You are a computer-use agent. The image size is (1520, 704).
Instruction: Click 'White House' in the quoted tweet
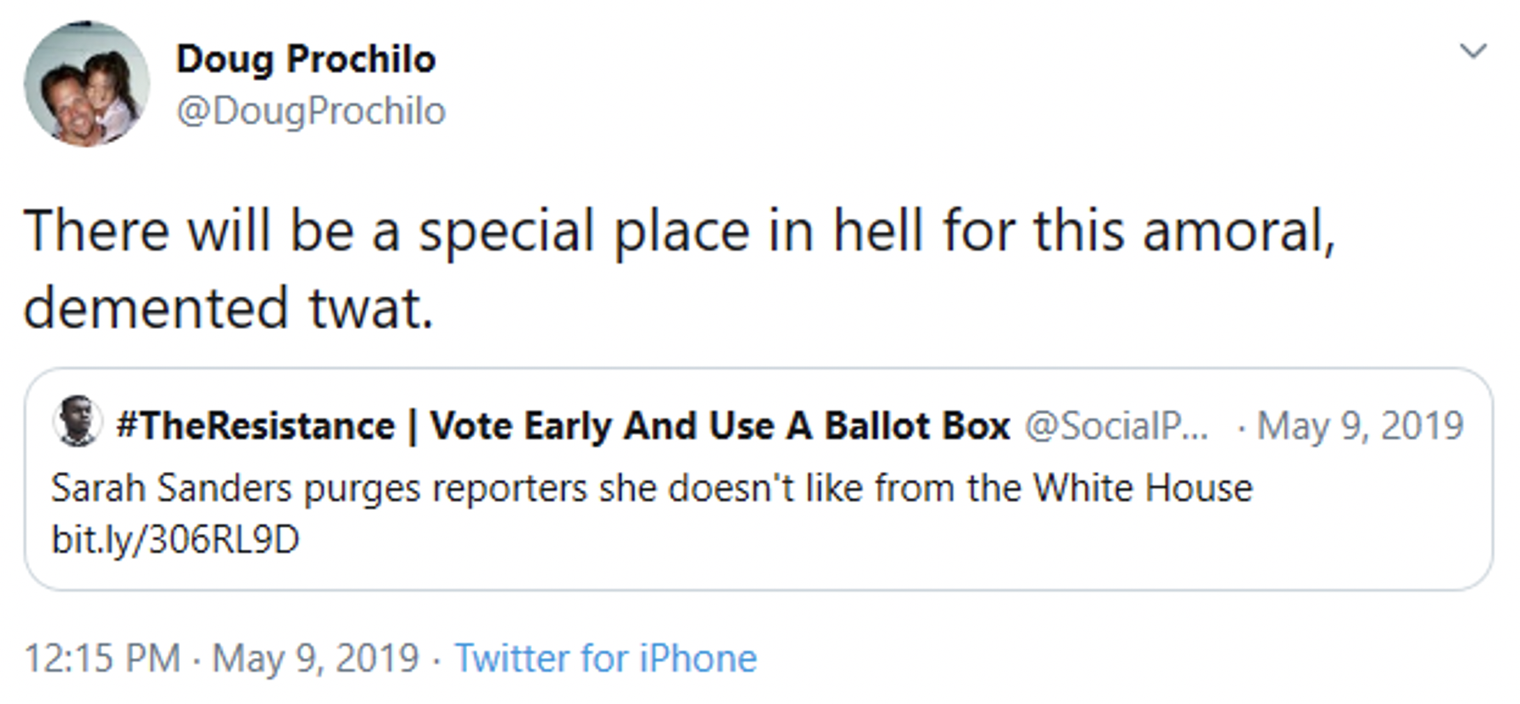click(1143, 488)
